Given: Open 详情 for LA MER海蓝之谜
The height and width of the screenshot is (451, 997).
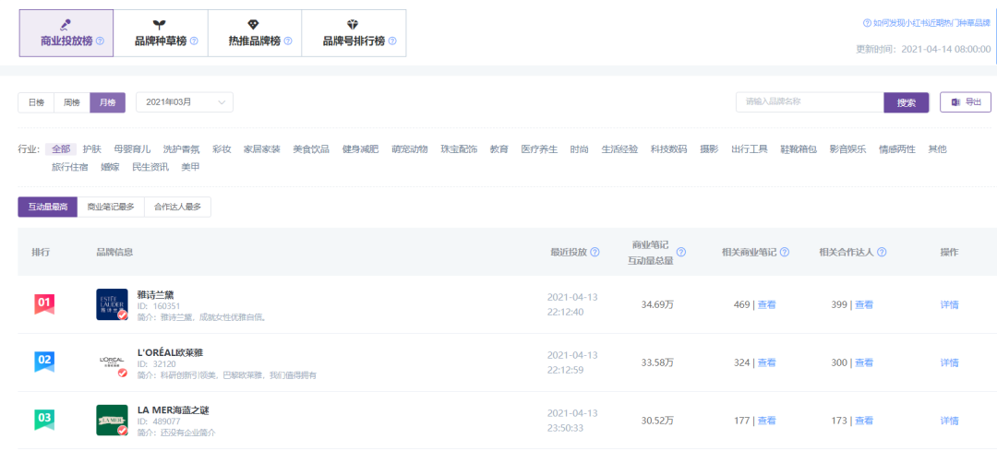Looking at the screenshot, I should click(949, 421).
